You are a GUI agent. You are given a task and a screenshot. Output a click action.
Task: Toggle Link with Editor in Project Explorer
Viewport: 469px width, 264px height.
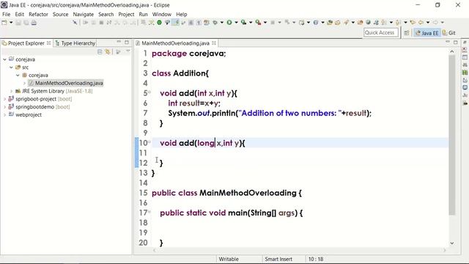(x=108, y=52)
